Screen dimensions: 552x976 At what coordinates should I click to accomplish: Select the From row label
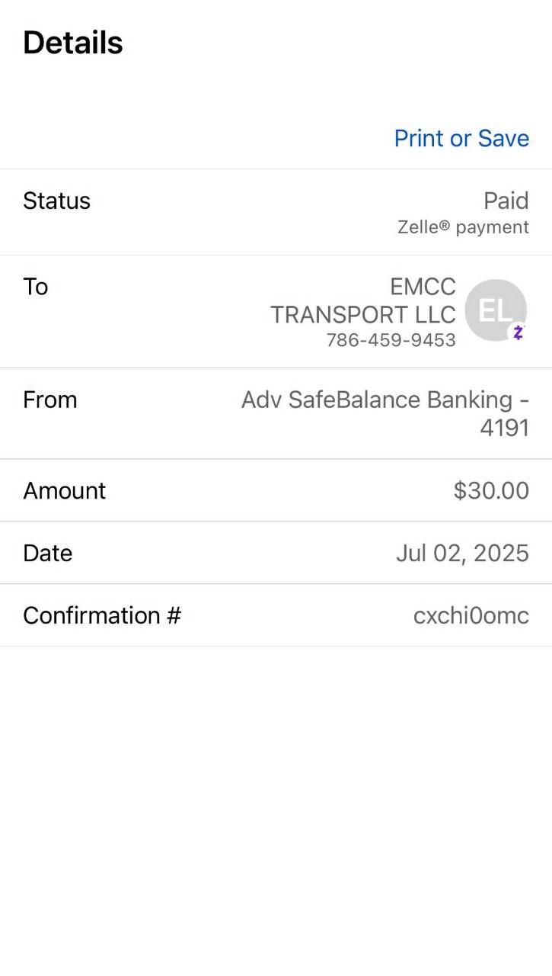[50, 400]
